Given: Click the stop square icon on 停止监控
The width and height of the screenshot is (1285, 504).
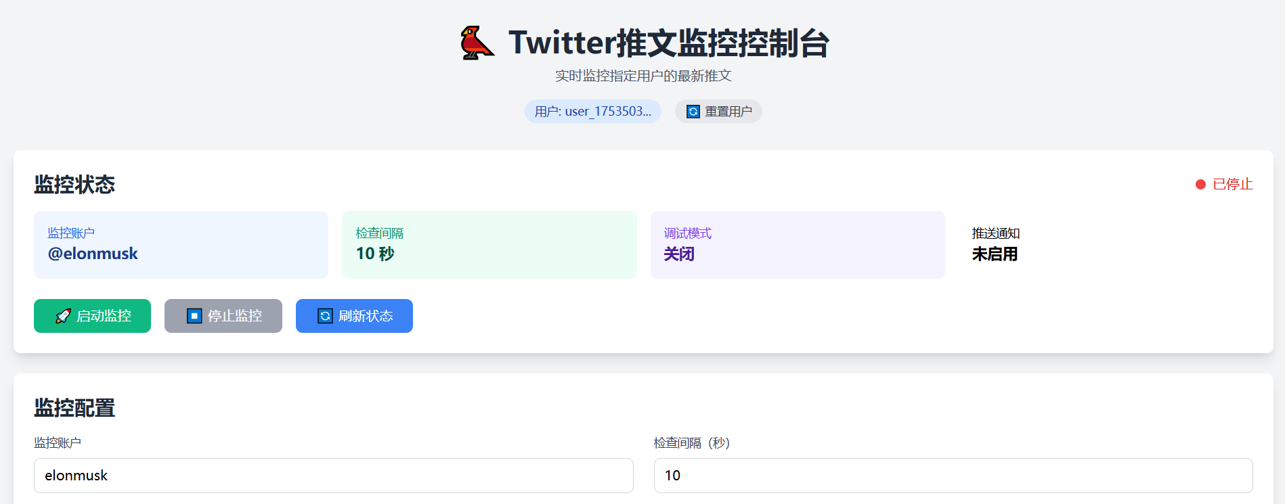Looking at the screenshot, I should click(x=194, y=316).
